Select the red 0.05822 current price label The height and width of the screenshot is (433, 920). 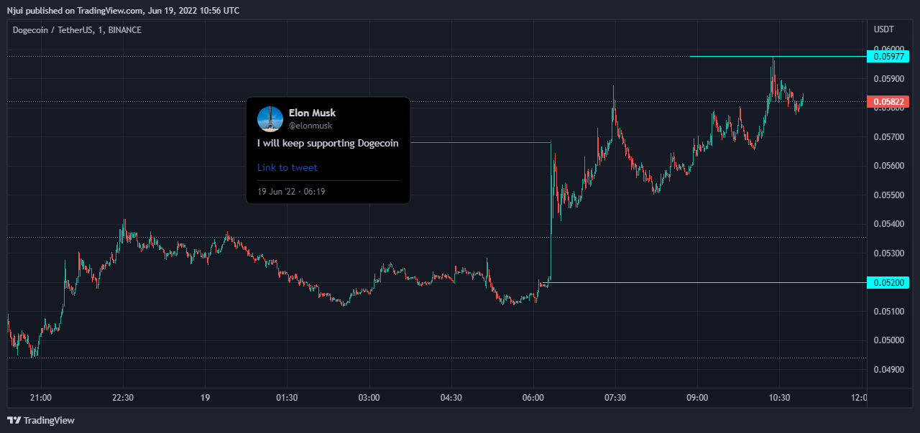(888, 102)
